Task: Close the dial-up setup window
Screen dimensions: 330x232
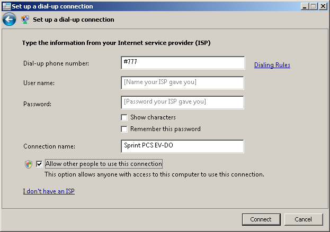Action: pos(323,6)
